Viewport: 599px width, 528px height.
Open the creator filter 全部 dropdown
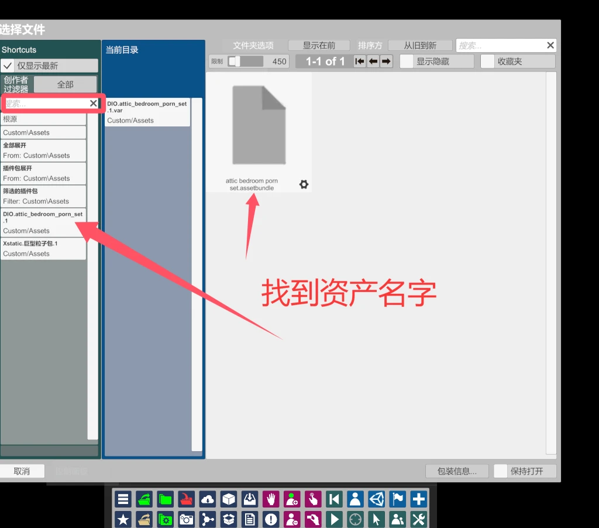65,84
